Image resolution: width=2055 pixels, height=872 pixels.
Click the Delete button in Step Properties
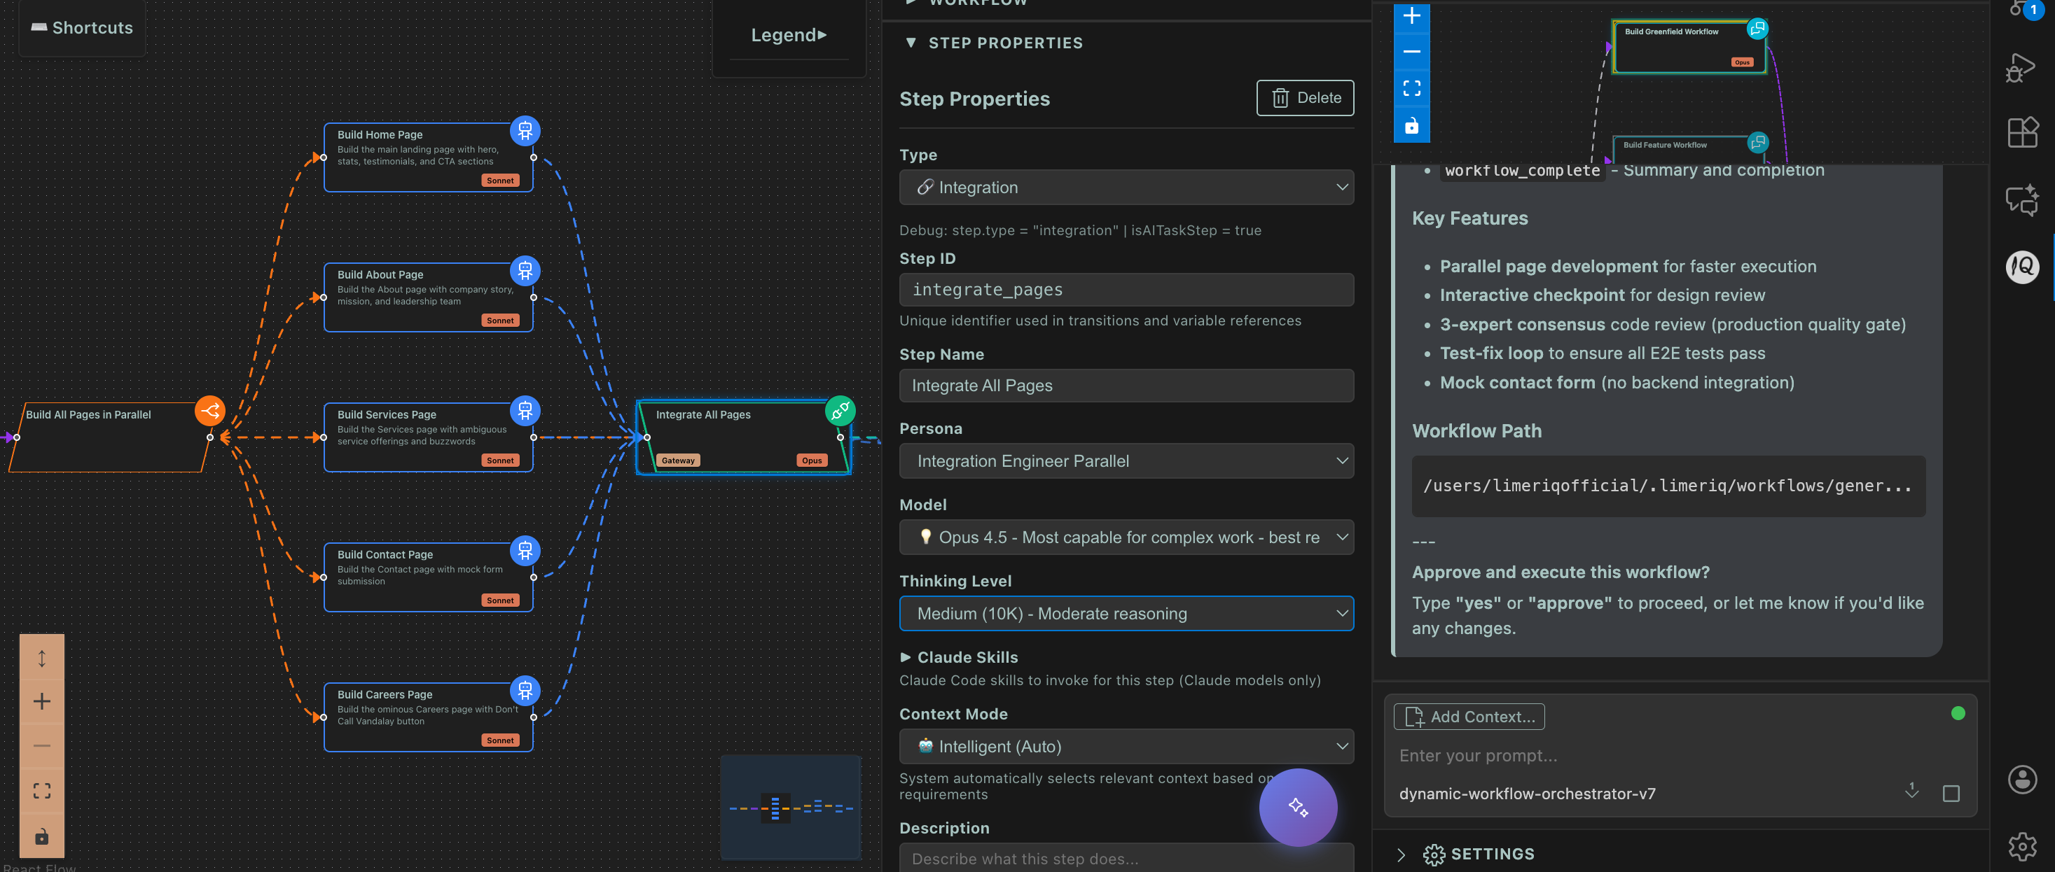coord(1304,98)
